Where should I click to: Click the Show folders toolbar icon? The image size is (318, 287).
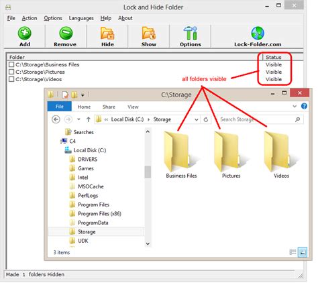point(149,34)
